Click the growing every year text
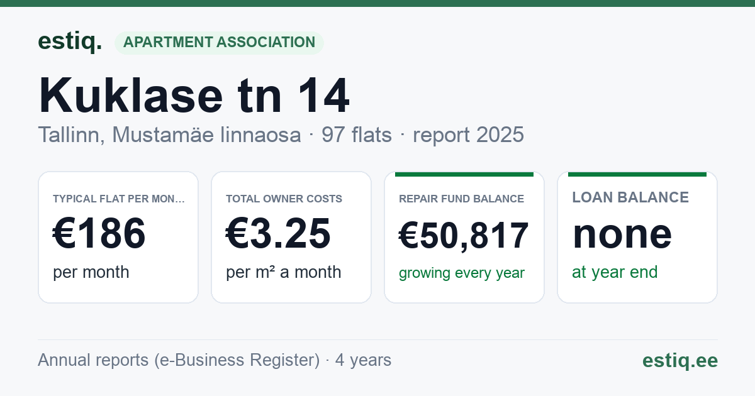Image resolution: width=755 pixels, height=396 pixels. click(462, 273)
